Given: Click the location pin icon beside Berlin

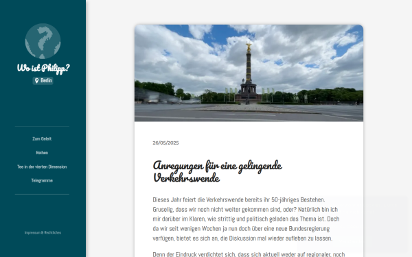Looking at the screenshot, I should pos(37,80).
